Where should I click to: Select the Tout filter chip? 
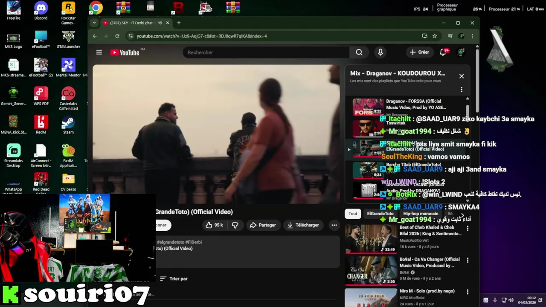[353, 214]
